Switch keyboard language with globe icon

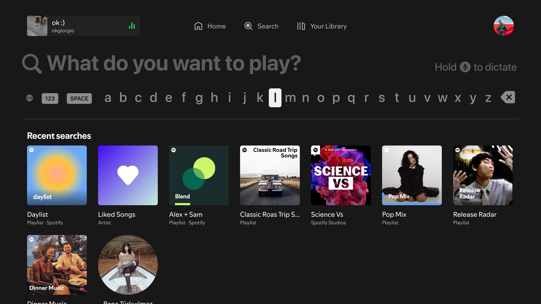[x=30, y=98]
